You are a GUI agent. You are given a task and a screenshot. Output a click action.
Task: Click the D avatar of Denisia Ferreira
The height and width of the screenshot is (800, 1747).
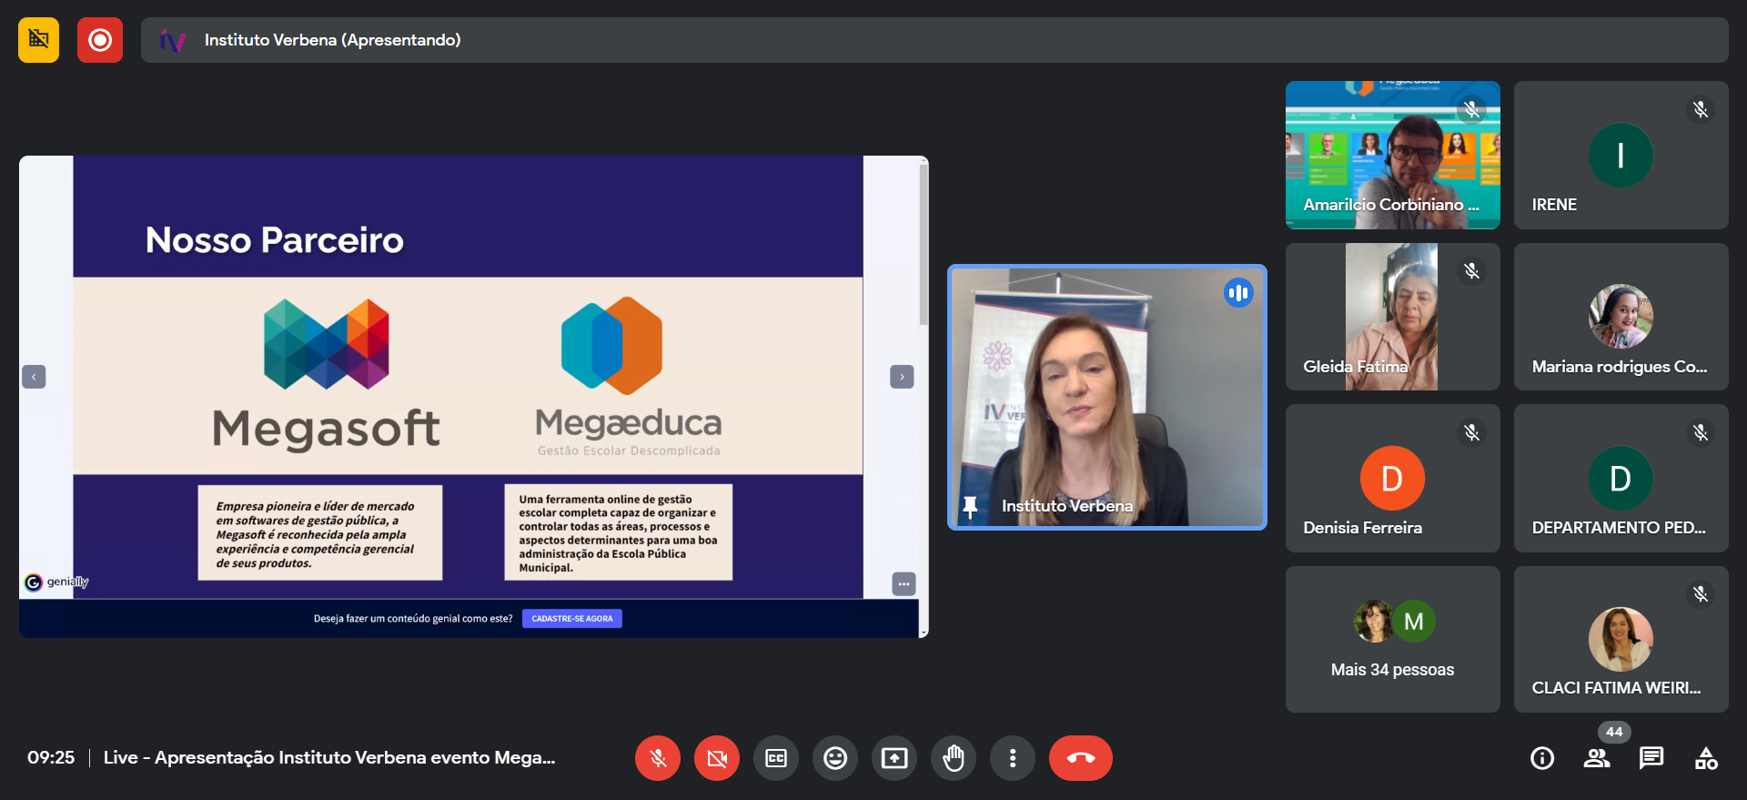click(x=1392, y=478)
